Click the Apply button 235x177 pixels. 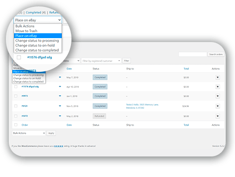[x=51, y=133]
